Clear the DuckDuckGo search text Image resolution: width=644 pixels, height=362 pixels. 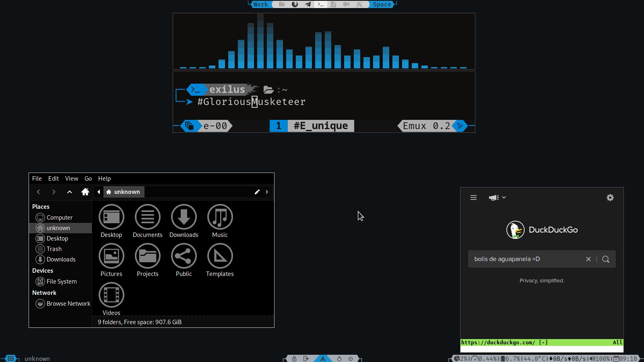click(x=588, y=259)
